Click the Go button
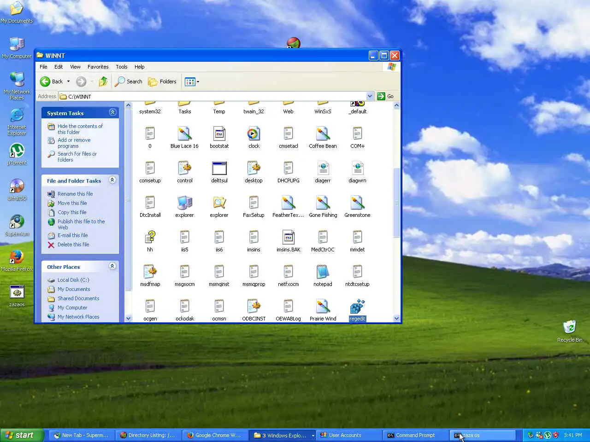The width and height of the screenshot is (590, 442). pos(385,96)
